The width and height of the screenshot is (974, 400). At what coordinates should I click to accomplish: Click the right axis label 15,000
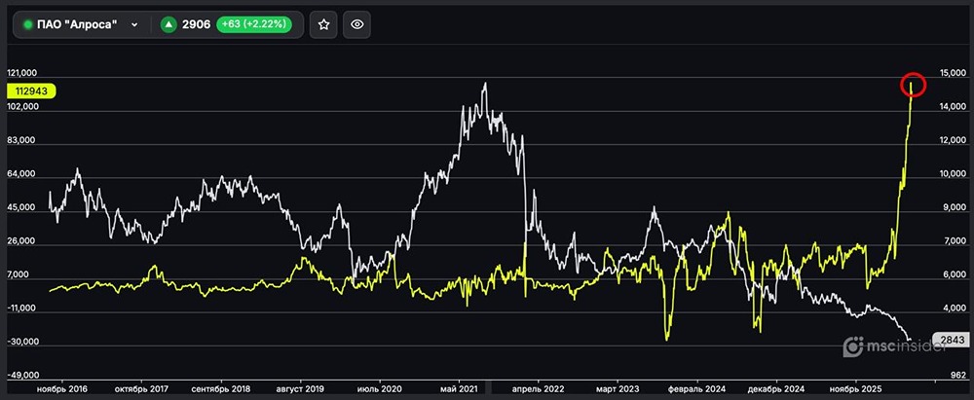tap(951, 73)
